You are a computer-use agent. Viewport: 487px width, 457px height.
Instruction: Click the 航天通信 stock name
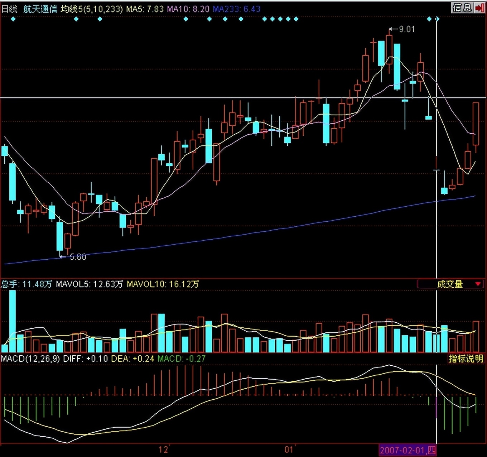point(40,9)
